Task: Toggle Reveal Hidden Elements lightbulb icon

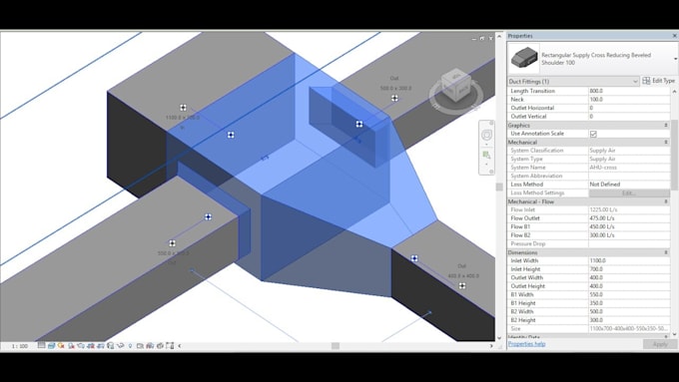Action: 130,346
